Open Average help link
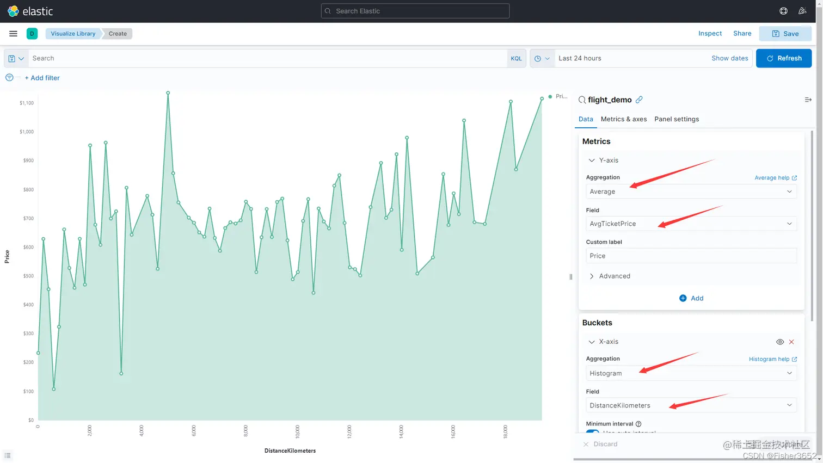Screen dimensions: 823x463 (776, 177)
